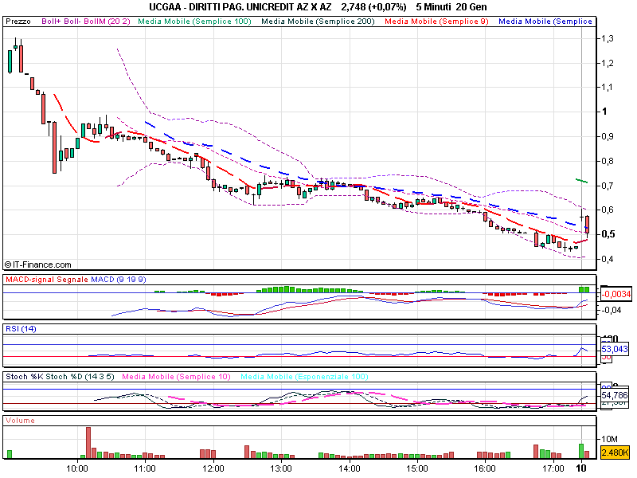Select the 'Boll+ Boll- BollM (20 2)' legend
Screen dimensions: 637x478
click(86, 22)
